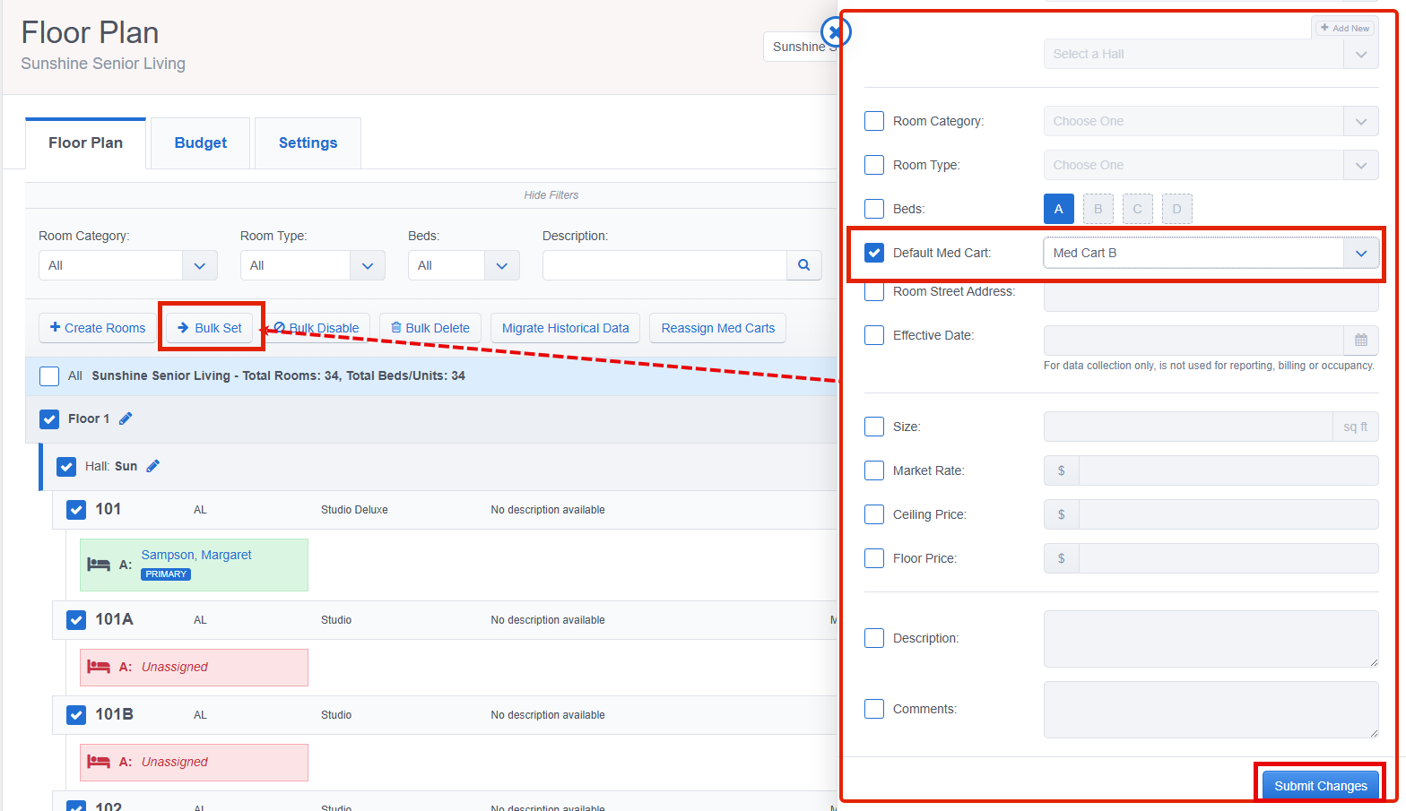Click the bed icon in room 101A

click(x=99, y=667)
